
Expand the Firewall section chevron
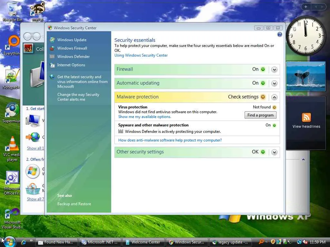274,69
